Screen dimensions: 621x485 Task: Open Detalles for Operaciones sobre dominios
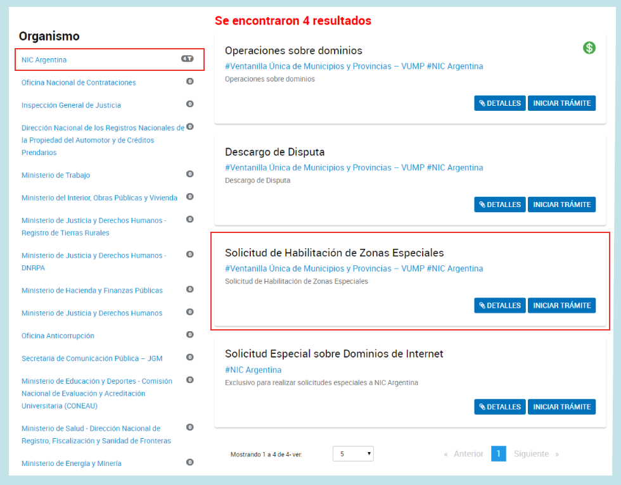pyautogui.click(x=500, y=103)
